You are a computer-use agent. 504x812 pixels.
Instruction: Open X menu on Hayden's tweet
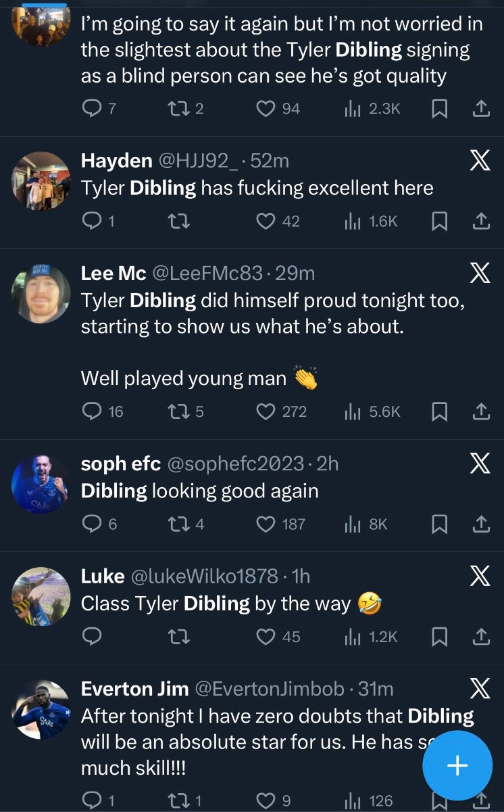pyautogui.click(x=480, y=162)
